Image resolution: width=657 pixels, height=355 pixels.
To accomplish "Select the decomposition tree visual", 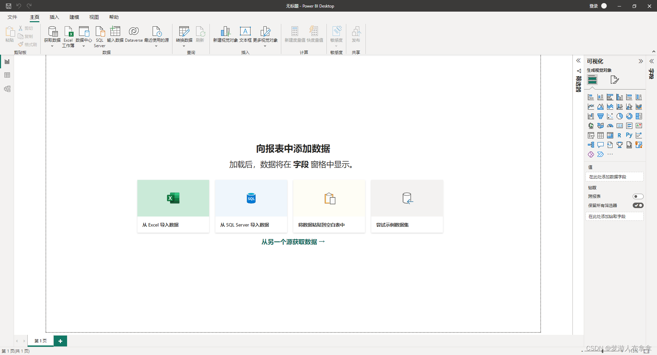I will coord(591,145).
